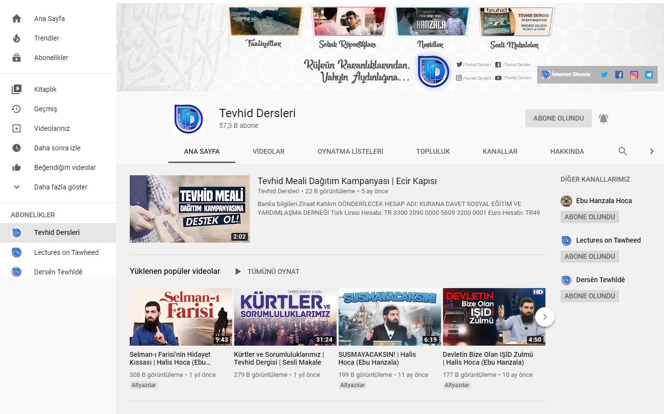This screenshot has height=414, width=664.
Task: Click the Faaliyetler image in the banner
Action: 265,22
